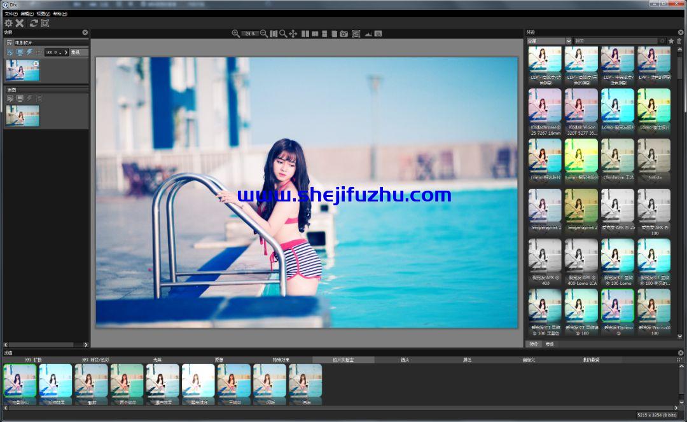This screenshot has width=687, height=422.
Task: Click the film layer opacity value field
Action: (x=53, y=52)
